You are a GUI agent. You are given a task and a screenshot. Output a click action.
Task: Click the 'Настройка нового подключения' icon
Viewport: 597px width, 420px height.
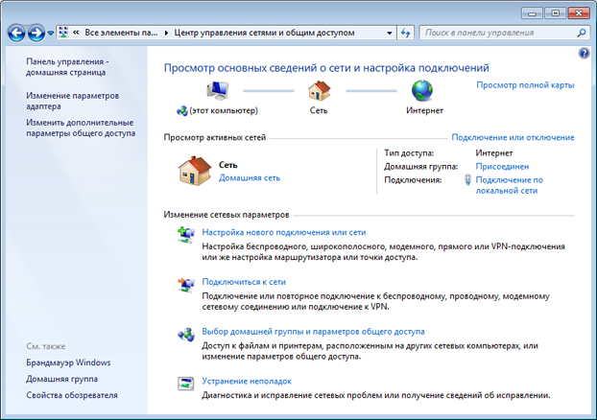[x=186, y=235]
